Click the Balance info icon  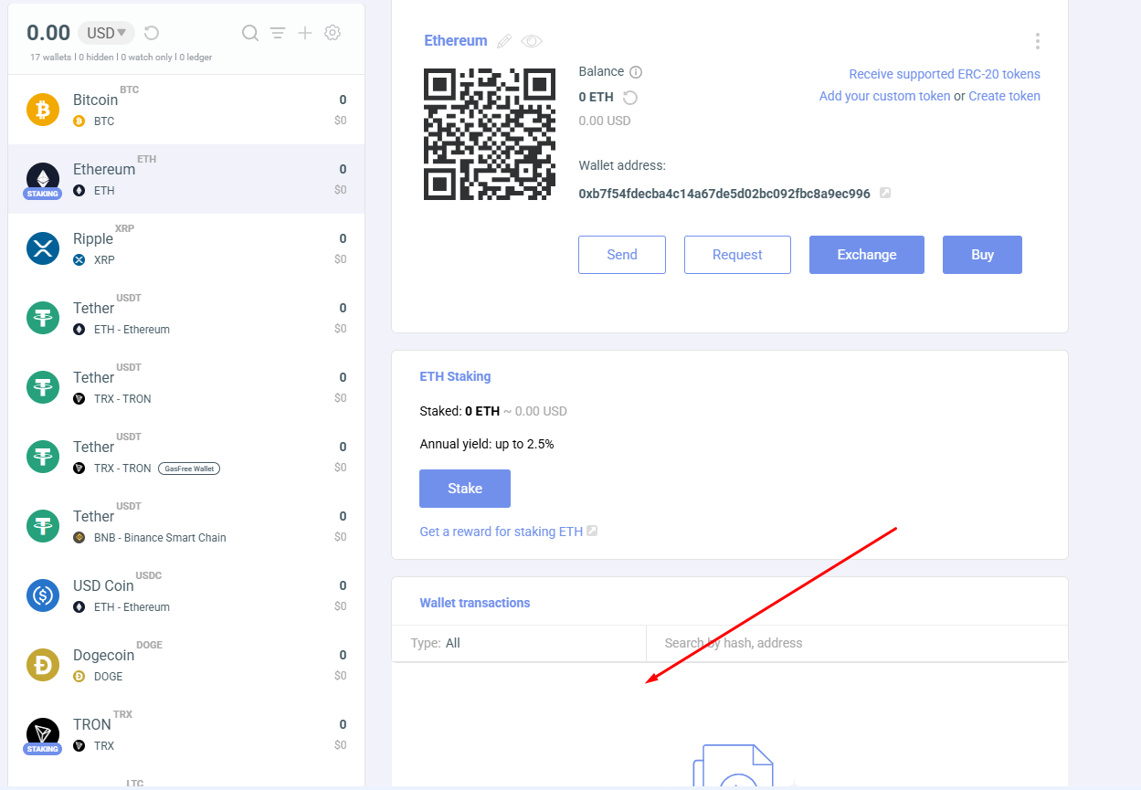coord(636,72)
